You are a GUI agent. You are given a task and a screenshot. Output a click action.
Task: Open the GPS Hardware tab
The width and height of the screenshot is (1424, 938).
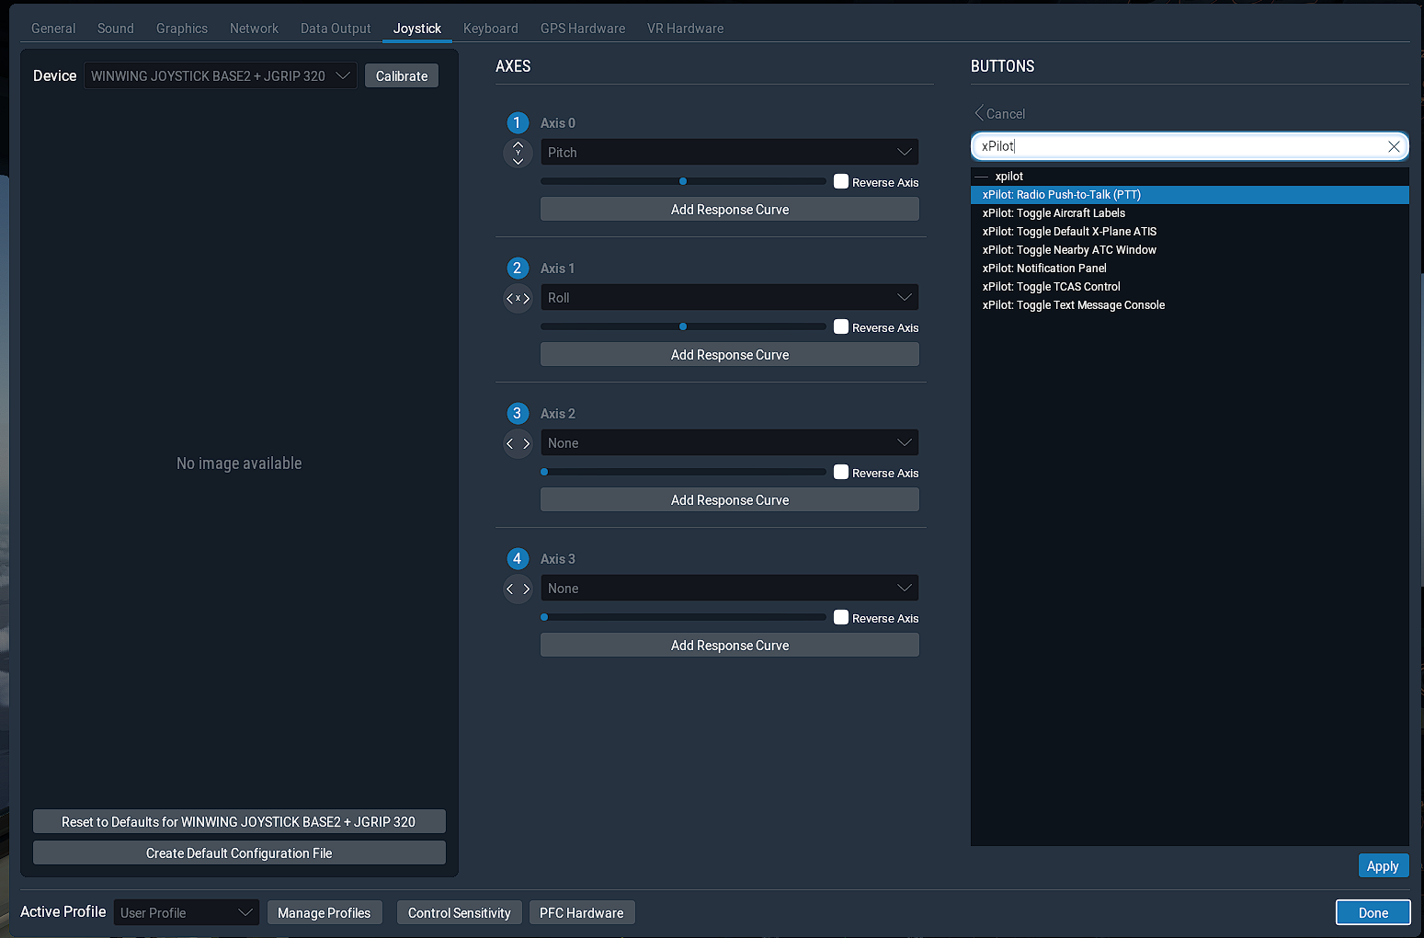tap(583, 28)
